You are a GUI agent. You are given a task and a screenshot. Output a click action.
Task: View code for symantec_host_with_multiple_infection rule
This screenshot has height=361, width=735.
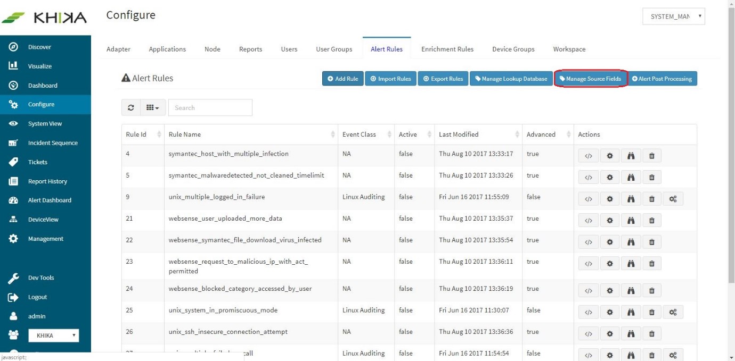pos(589,156)
